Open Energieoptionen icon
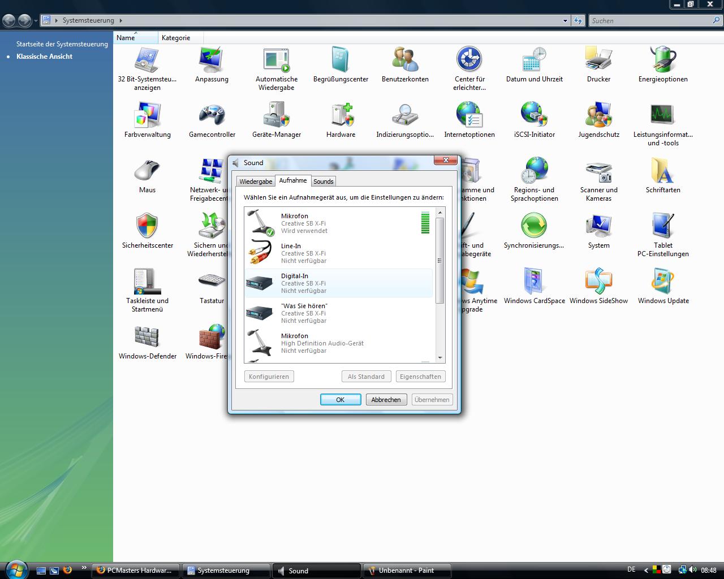The image size is (724, 579). click(663, 60)
